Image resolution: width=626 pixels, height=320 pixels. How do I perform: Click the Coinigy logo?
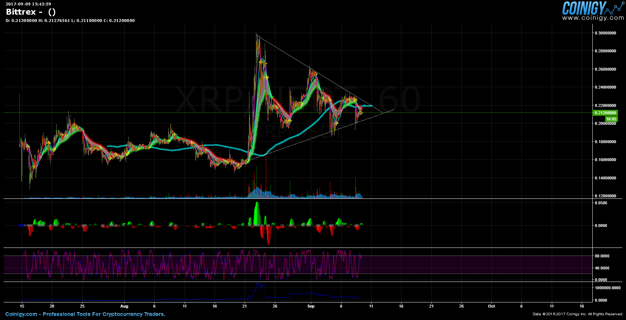pos(593,8)
